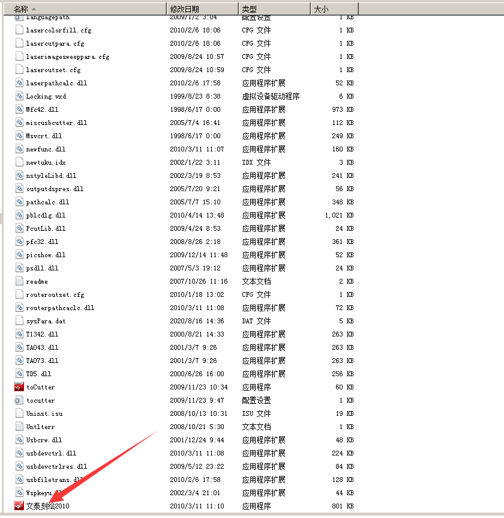
Task: Click the red 文泰刻绘2010 application icon
Action: pos(19,506)
